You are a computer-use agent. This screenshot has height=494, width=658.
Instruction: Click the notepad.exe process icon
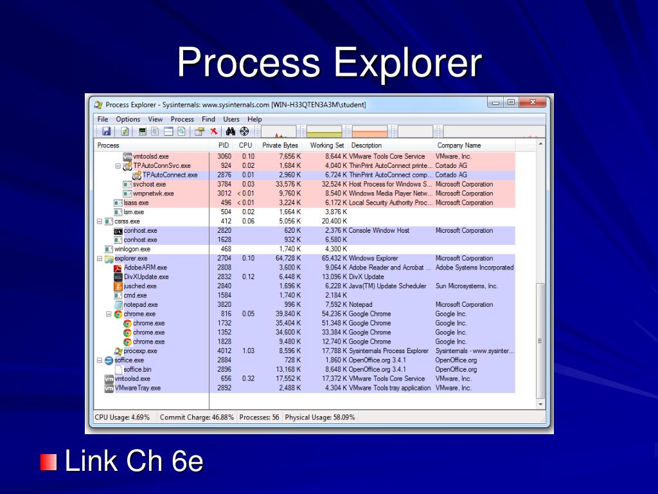click(x=118, y=304)
